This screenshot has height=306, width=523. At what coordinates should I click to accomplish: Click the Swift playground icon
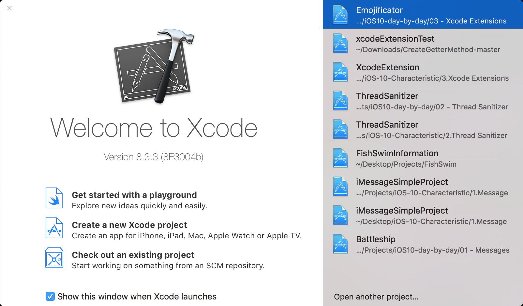click(x=54, y=198)
